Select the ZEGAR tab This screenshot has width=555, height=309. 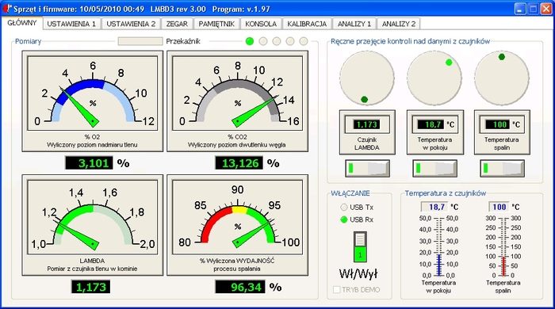pyautogui.click(x=177, y=24)
